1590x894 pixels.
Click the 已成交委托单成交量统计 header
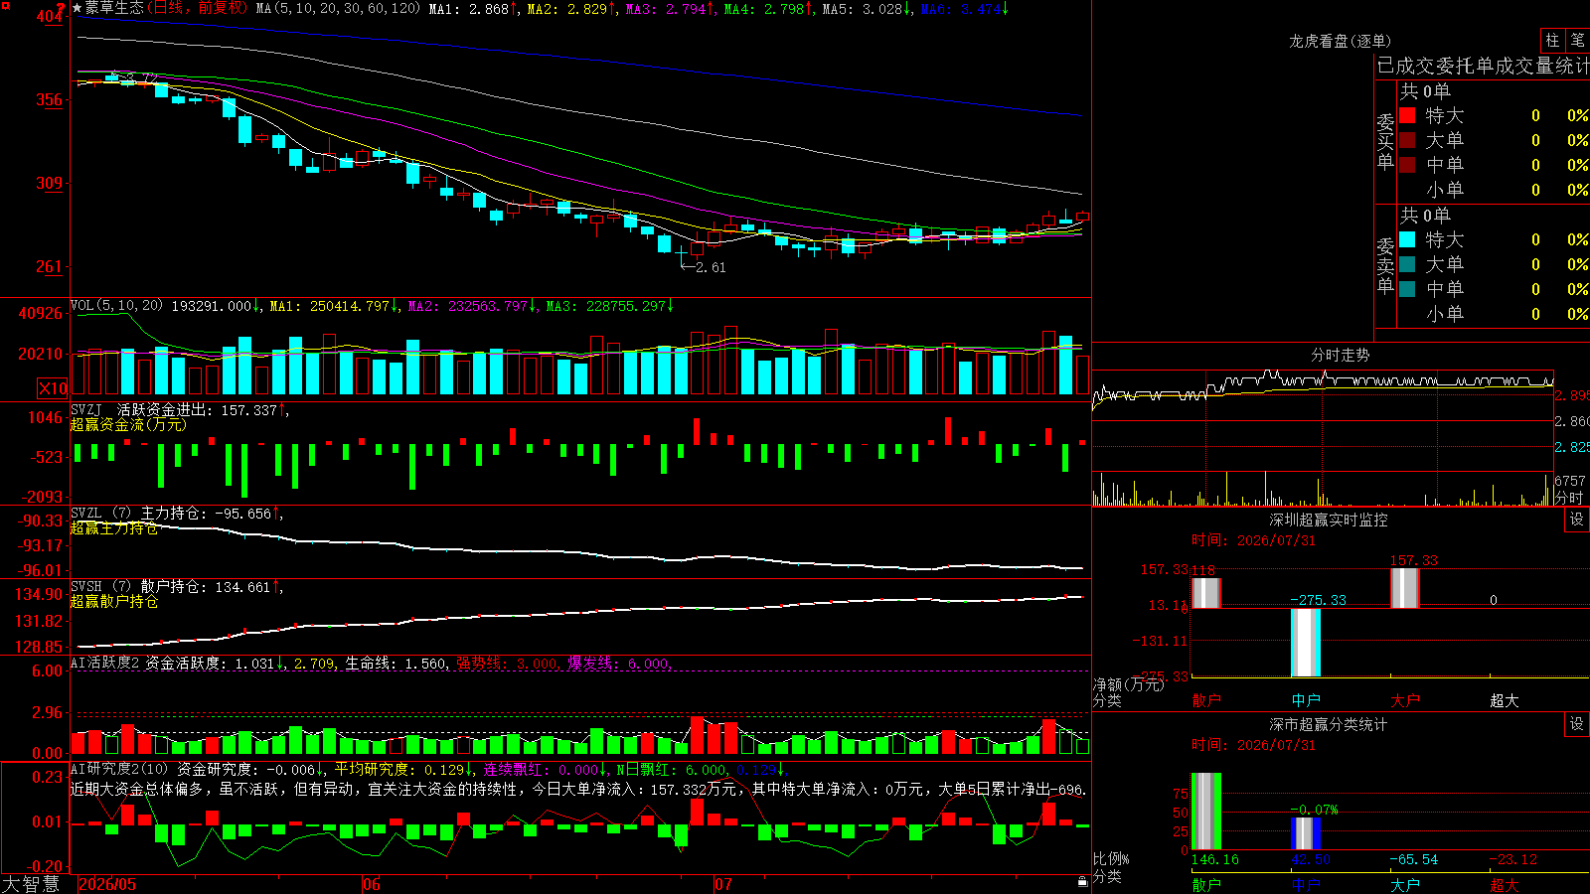(1483, 66)
